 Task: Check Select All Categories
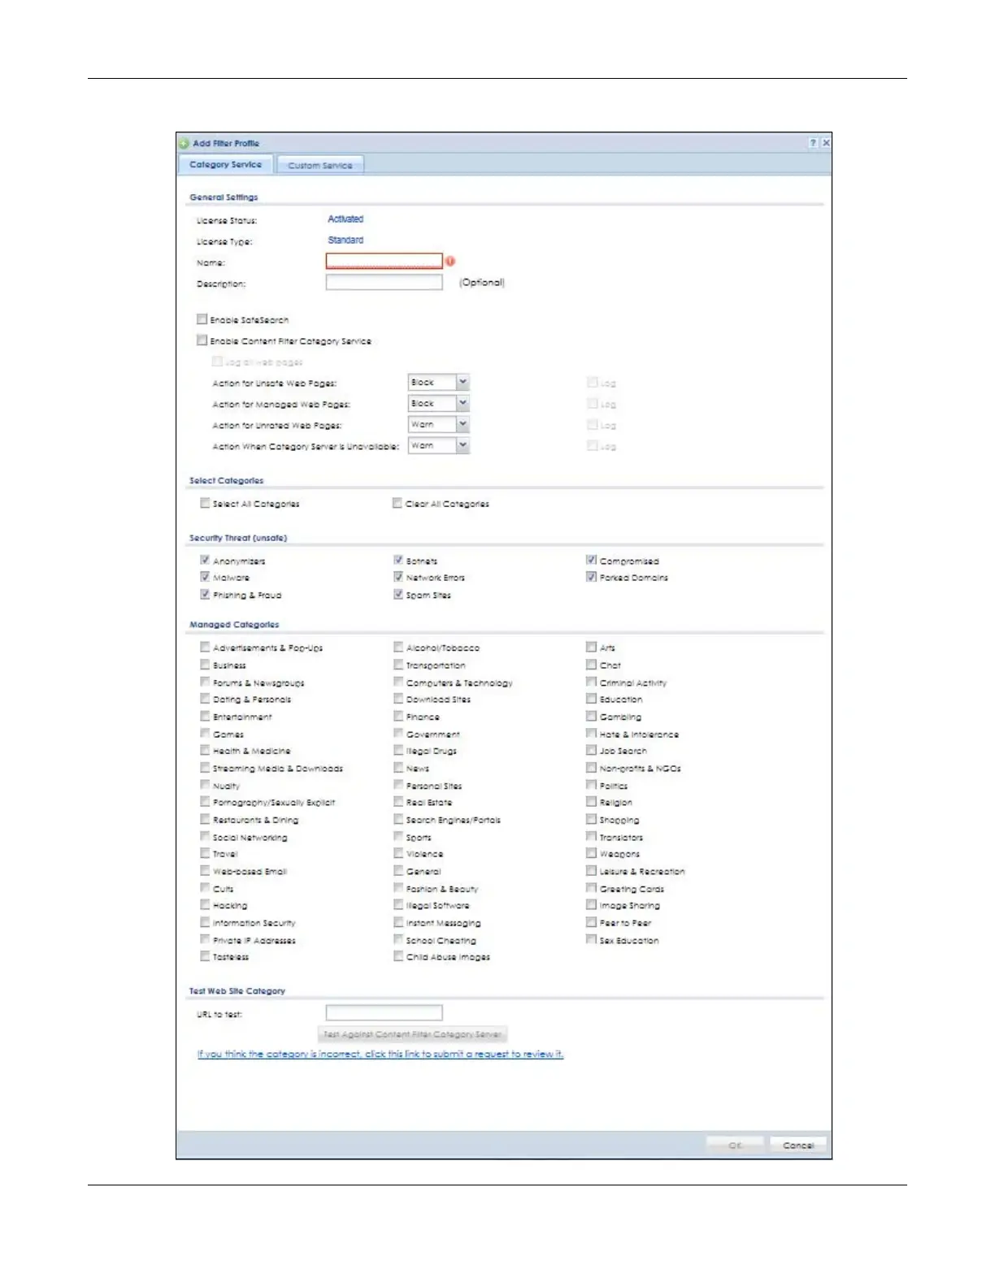(x=205, y=503)
